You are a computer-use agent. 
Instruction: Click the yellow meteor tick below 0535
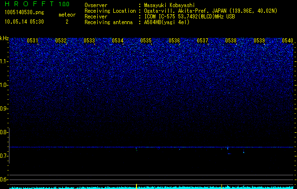pyautogui.click(x=136, y=186)
